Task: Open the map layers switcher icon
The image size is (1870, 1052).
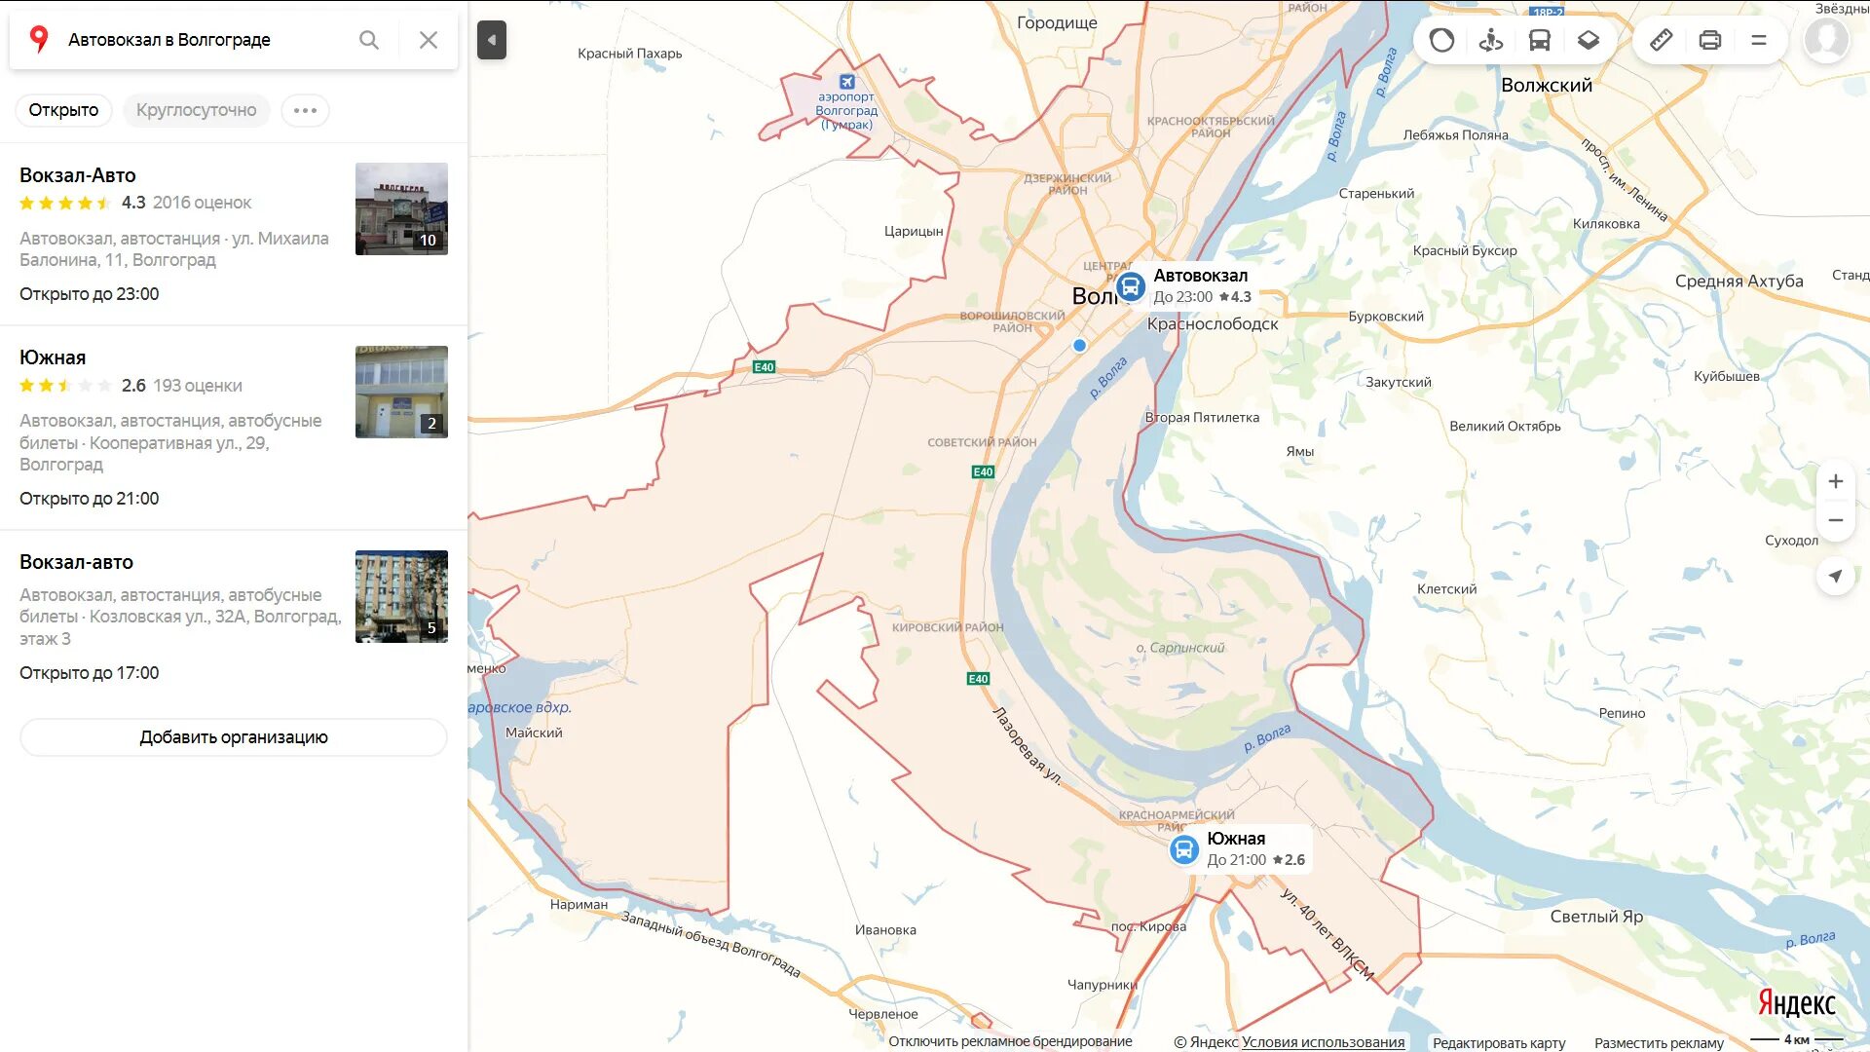Action: click(x=1589, y=40)
